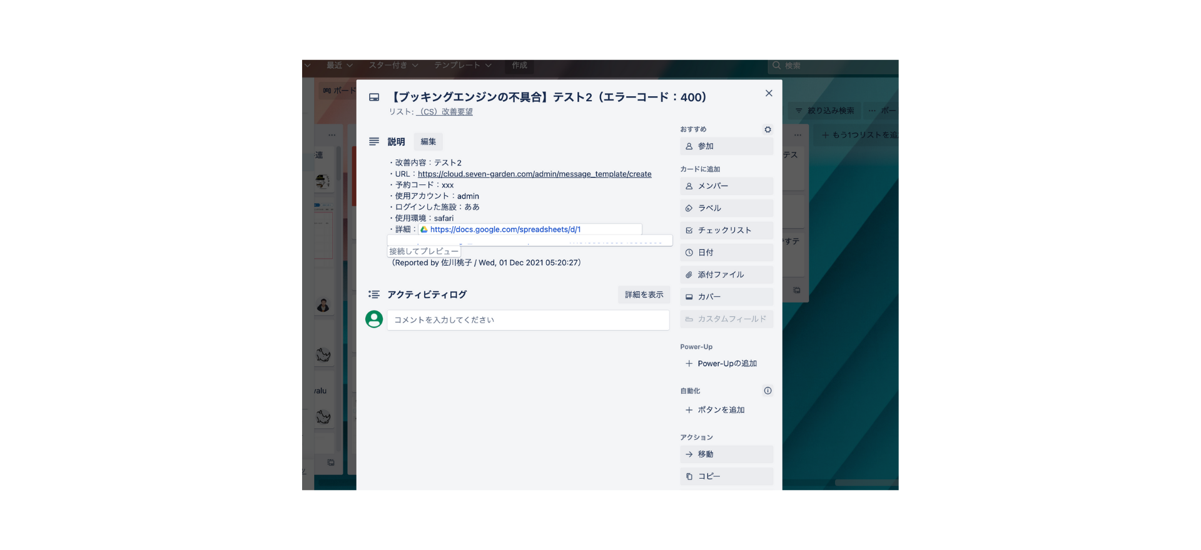The width and height of the screenshot is (1201, 550).
Task: Edit the description with 編集 button
Action: click(x=428, y=142)
